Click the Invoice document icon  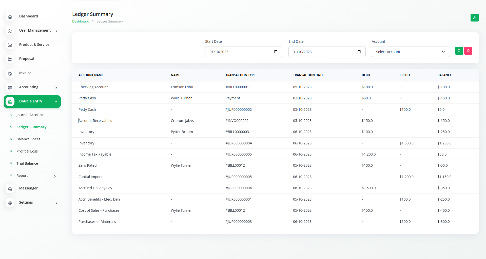[10, 74]
